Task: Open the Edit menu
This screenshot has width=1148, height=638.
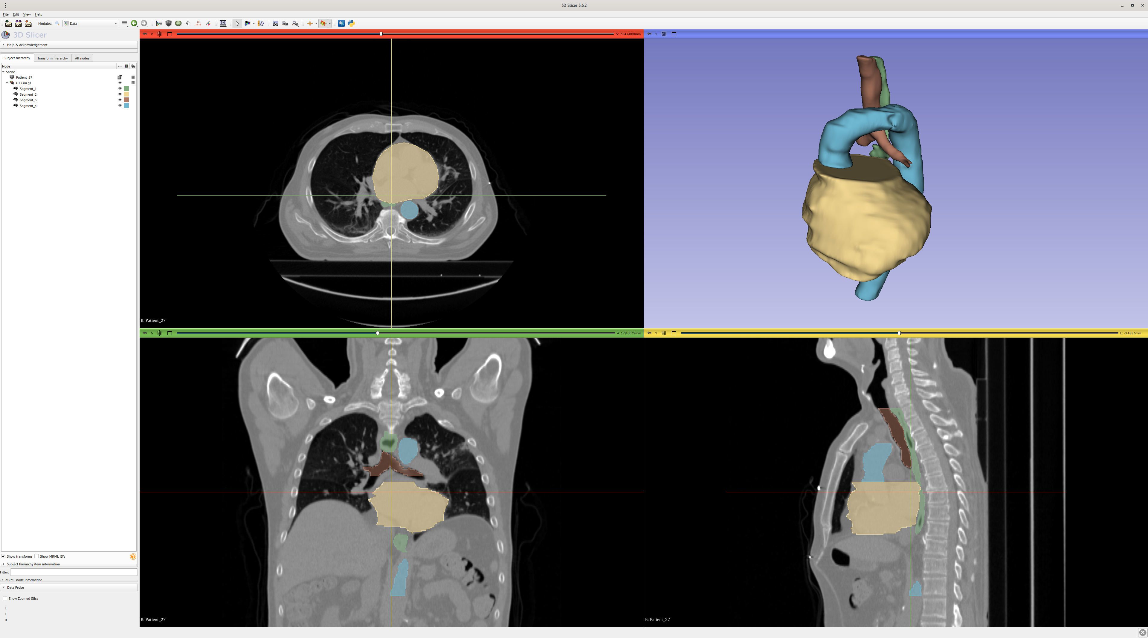Action: (16, 14)
